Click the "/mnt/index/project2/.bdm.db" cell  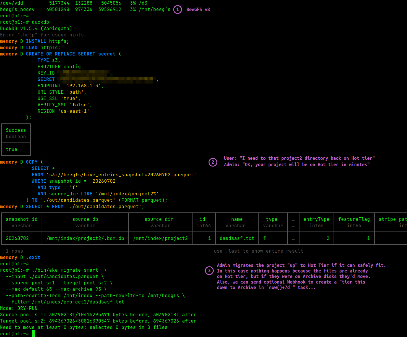85,238
